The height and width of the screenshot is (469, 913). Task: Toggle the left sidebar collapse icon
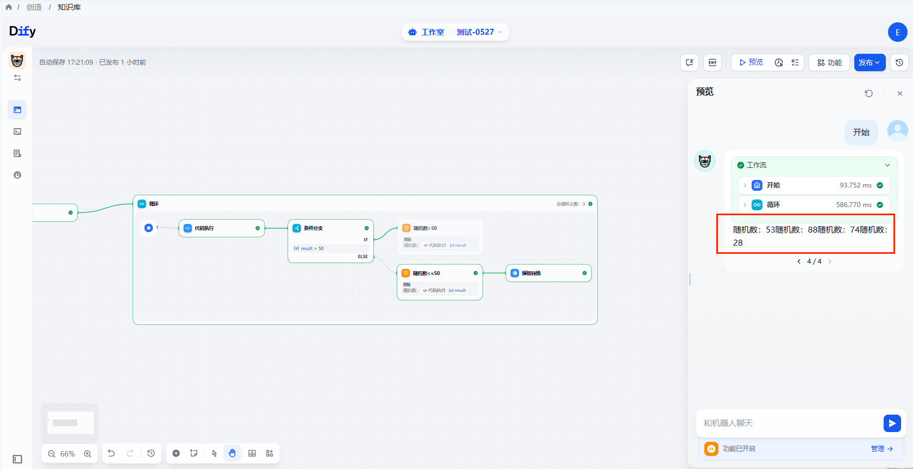click(x=17, y=459)
